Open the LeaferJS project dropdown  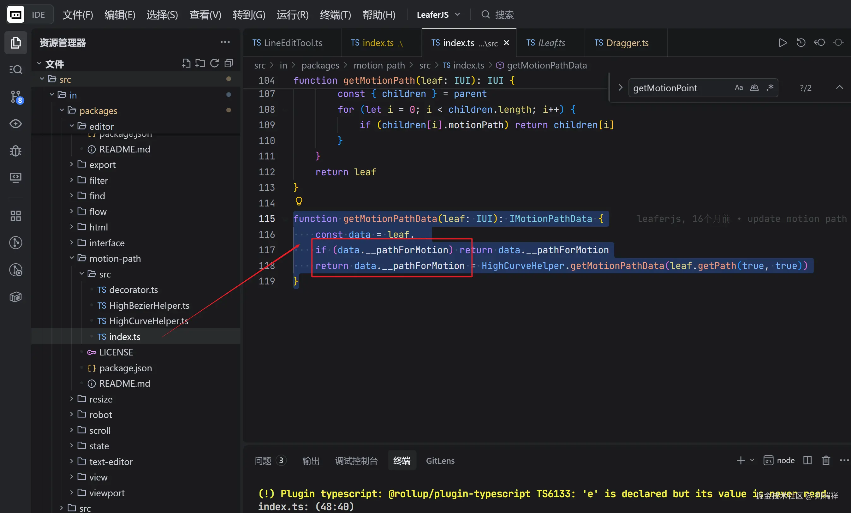(438, 15)
